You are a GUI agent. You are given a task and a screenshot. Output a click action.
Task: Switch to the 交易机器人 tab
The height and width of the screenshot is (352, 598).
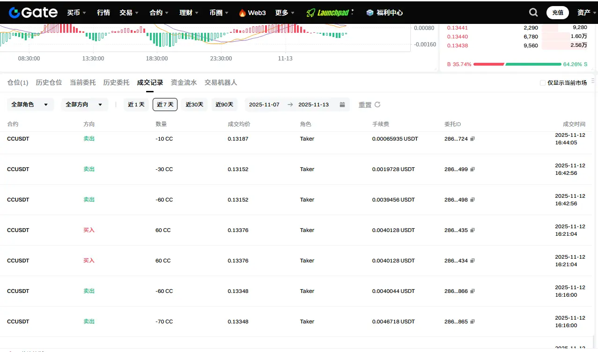click(x=221, y=82)
